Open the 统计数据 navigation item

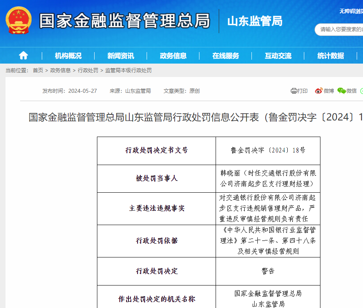coord(331,56)
